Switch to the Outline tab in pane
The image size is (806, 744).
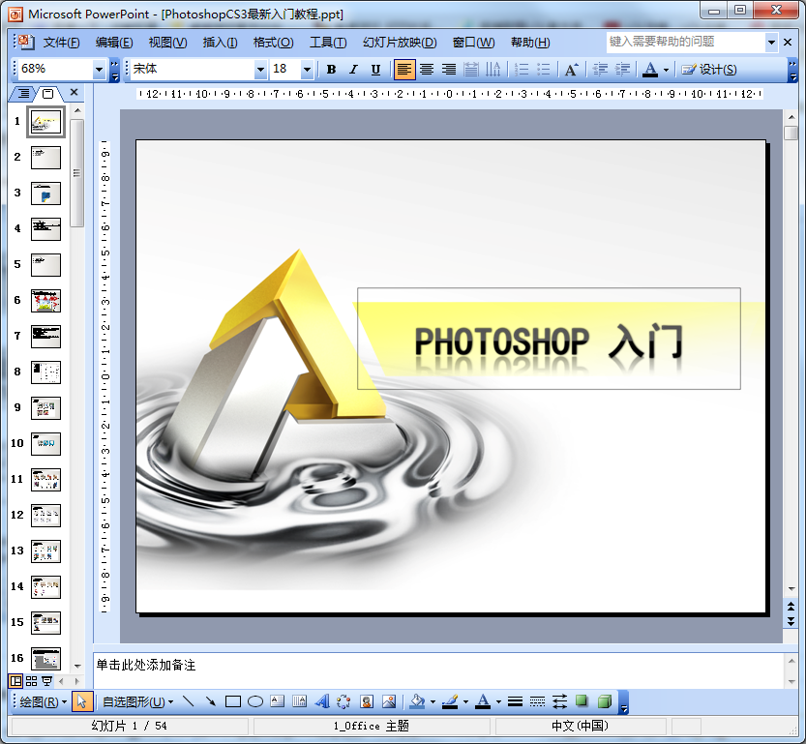pyautogui.click(x=23, y=93)
